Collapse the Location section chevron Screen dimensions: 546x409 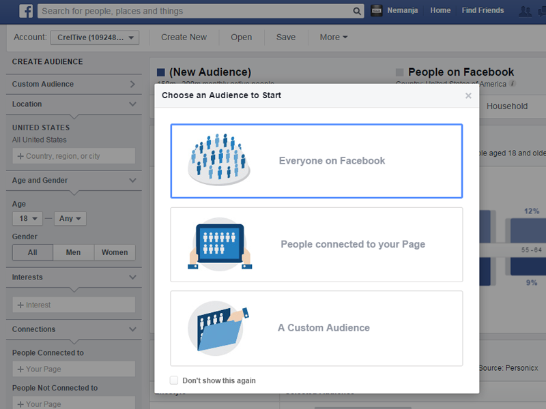click(132, 104)
